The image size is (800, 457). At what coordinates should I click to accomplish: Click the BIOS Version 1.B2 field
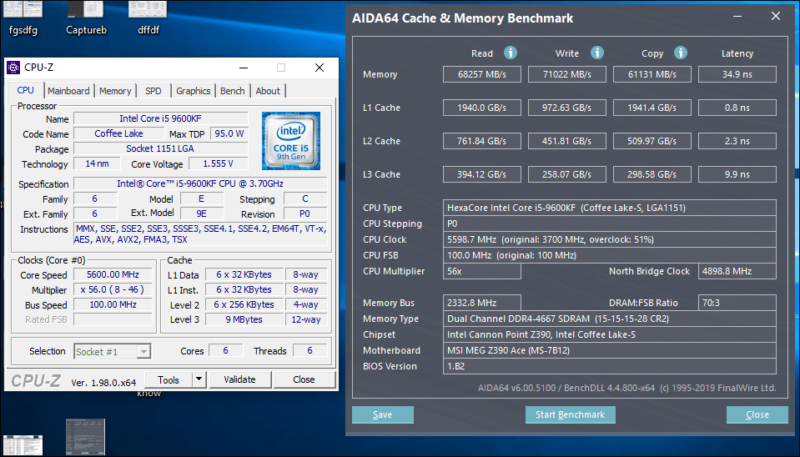pos(610,366)
